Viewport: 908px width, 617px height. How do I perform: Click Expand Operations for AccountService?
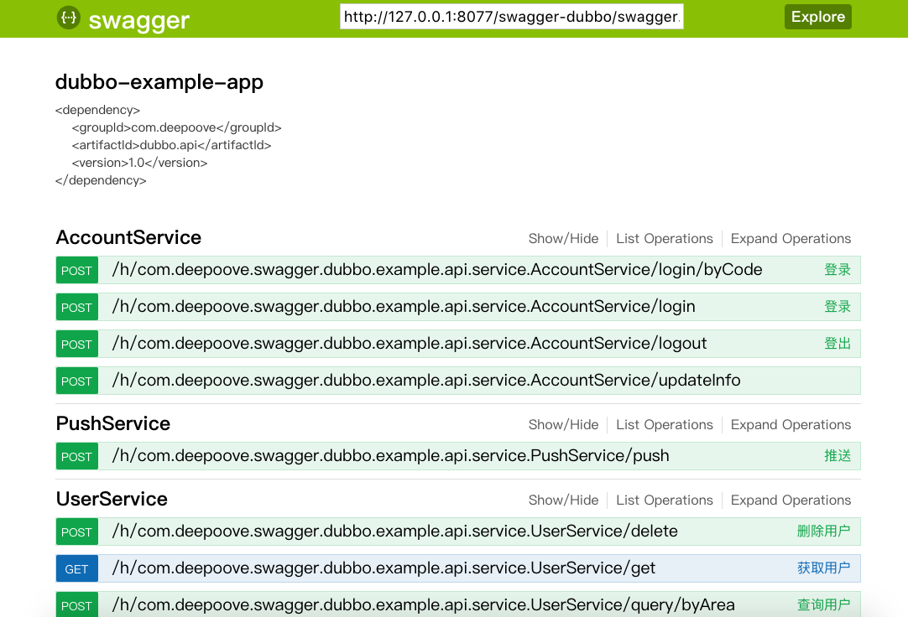pos(791,239)
